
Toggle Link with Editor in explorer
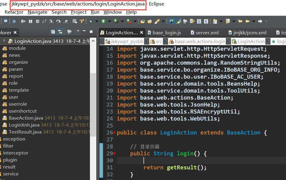[60, 32]
